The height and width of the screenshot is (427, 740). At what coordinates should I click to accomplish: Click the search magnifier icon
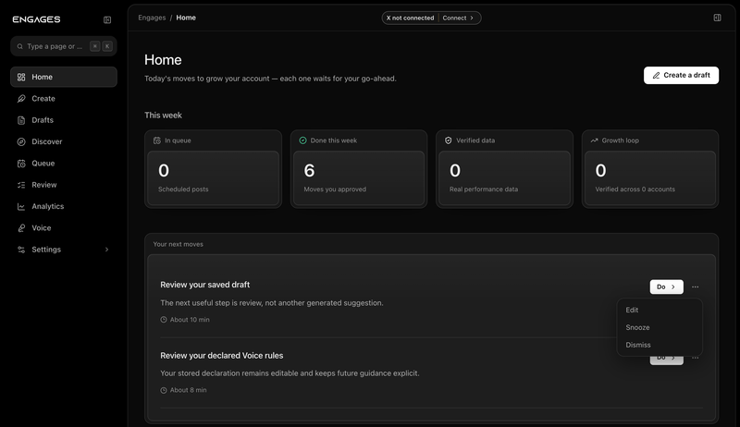pyautogui.click(x=19, y=46)
